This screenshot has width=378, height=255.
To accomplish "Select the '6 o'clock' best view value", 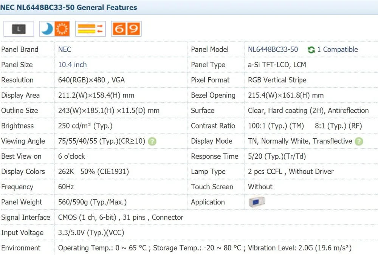I will pyautogui.click(x=71, y=156).
